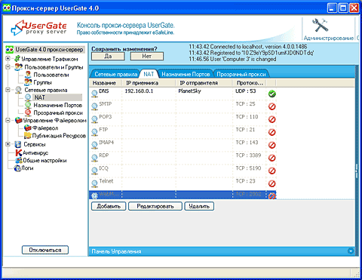Screen dimensions: 362x280
Task: Click the NAT tree node icon
Action: click(28, 97)
